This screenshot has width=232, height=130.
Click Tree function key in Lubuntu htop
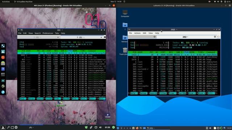click(172, 93)
